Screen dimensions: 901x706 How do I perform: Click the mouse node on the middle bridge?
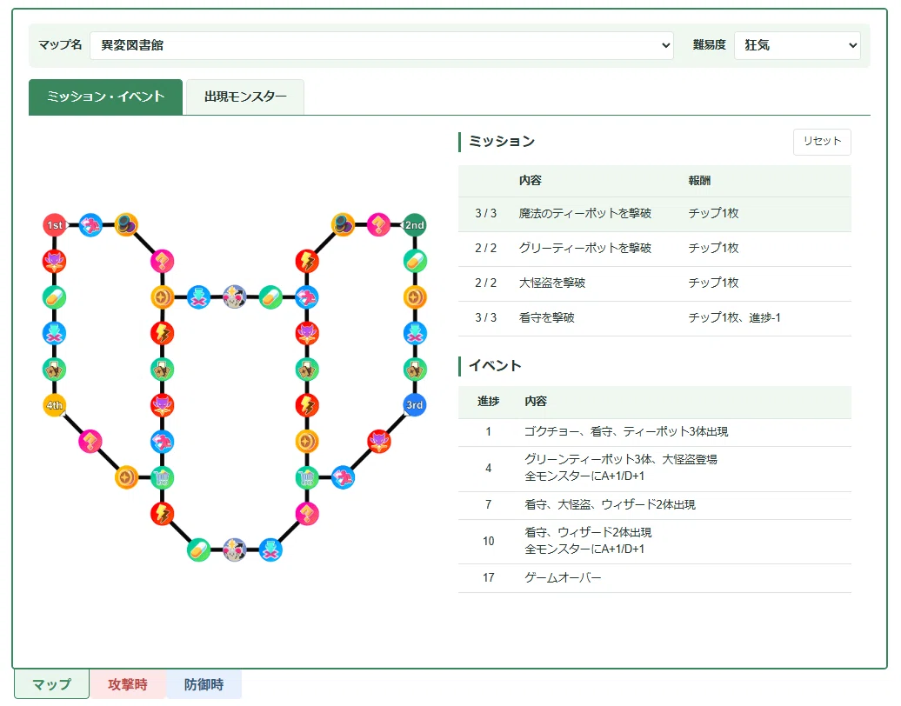tap(235, 297)
